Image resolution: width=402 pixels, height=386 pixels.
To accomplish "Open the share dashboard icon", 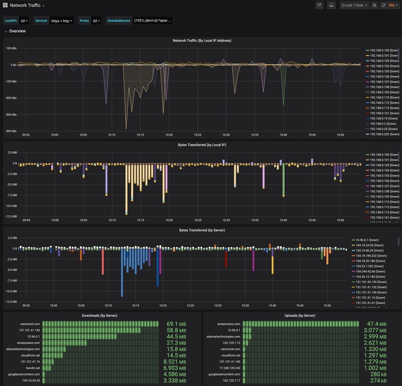I will click(x=320, y=5).
